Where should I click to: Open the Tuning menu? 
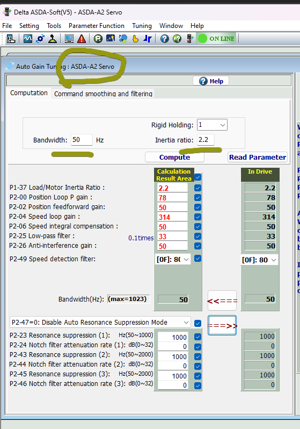coord(142,26)
